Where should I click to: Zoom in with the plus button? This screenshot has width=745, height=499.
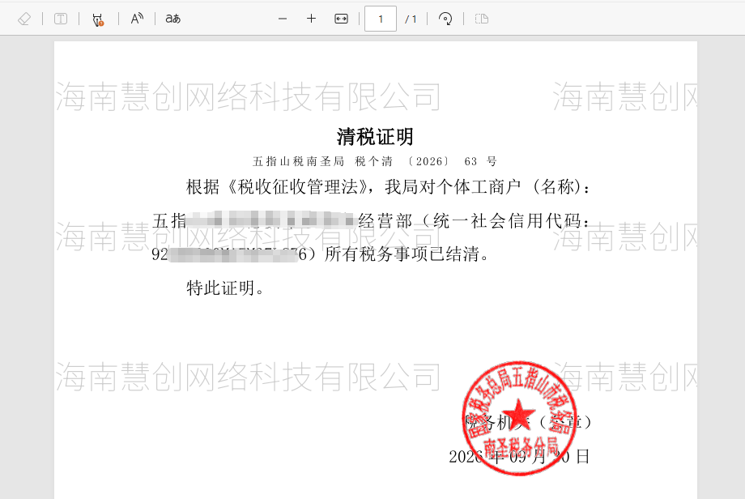tap(311, 19)
